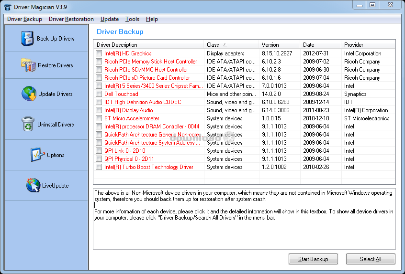The width and height of the screenshot is (405, 274).
Task: Open the Driver Restoration menu
Action: (71, 19)
